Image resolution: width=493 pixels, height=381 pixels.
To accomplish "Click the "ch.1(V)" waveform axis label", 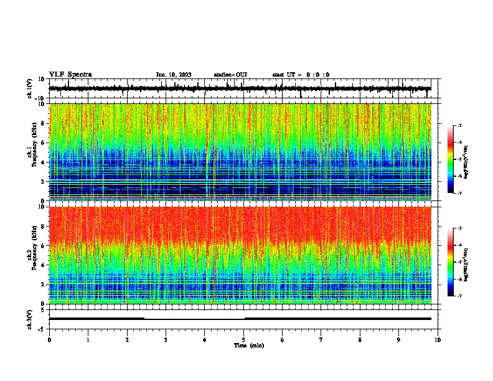I will coord(30,88).
